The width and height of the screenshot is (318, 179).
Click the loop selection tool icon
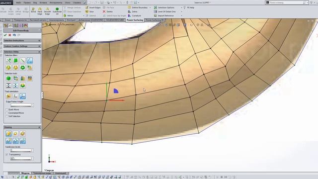click(15, 79)
